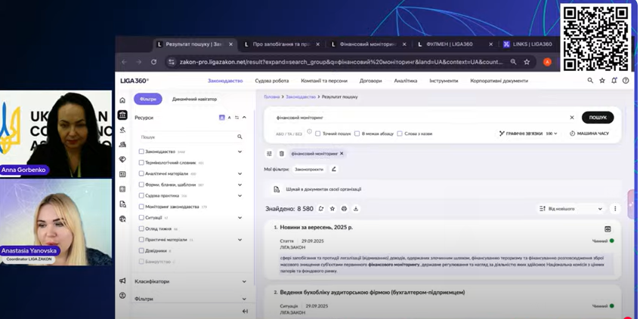640x319 pixels.
Task: Click the home icon in left sidebar
Action: pyautogui.click(x=122, y=100)
